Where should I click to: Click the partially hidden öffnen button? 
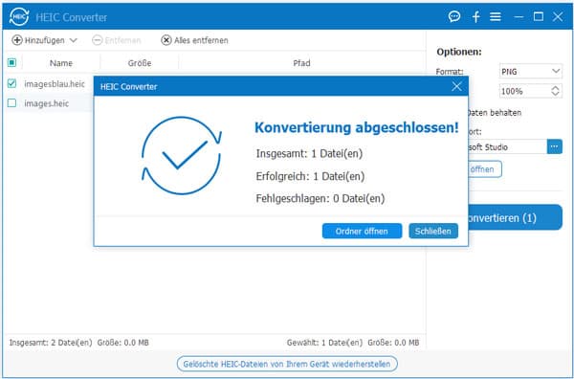[x=485, y=169]
